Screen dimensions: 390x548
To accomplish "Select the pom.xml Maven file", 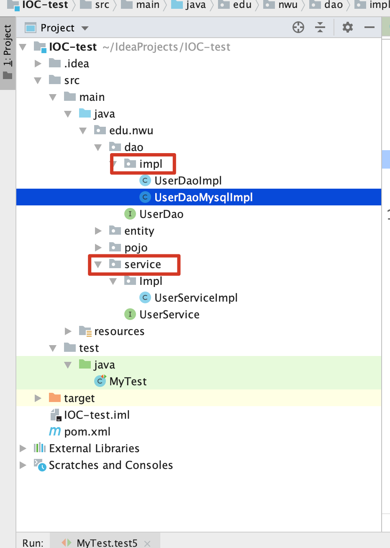I will click(87, 432).
